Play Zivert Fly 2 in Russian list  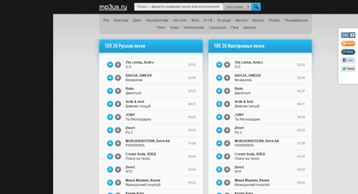110,130
